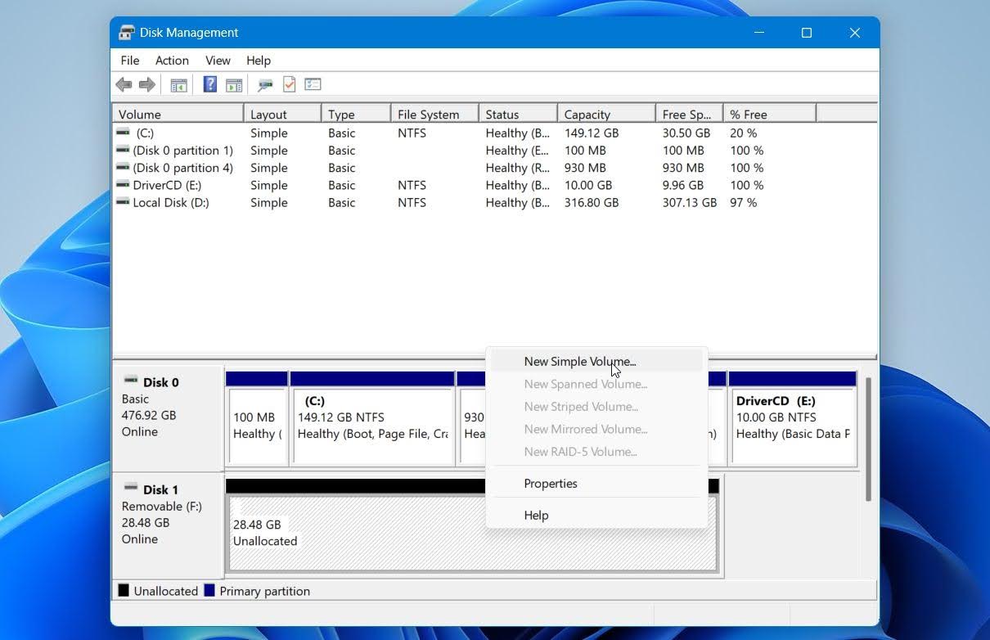Click the Back arrow toolbar icon
The image size is (990, 640).
click(x=124, y=84)
